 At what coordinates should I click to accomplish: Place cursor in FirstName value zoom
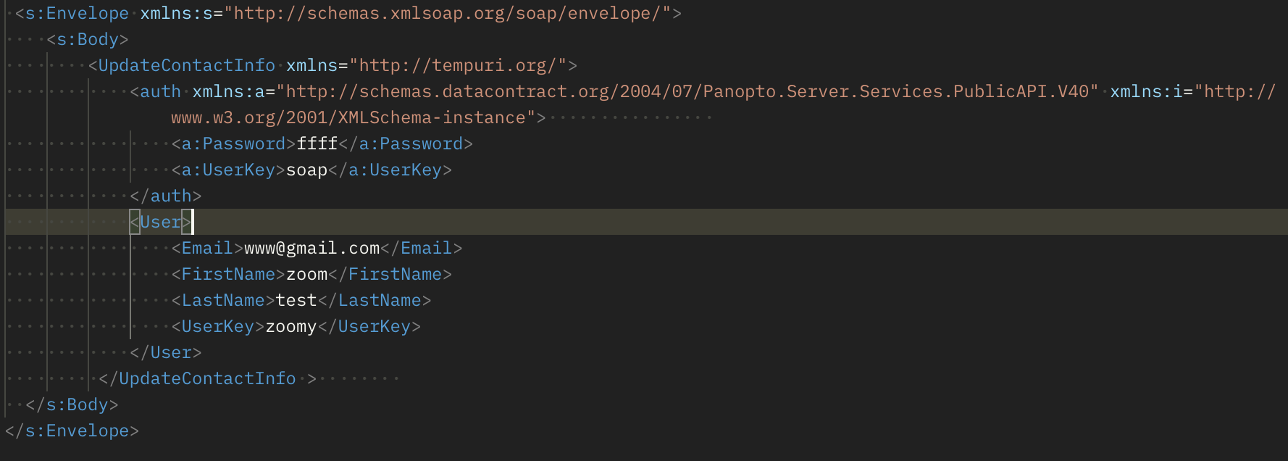pos(307,274)
